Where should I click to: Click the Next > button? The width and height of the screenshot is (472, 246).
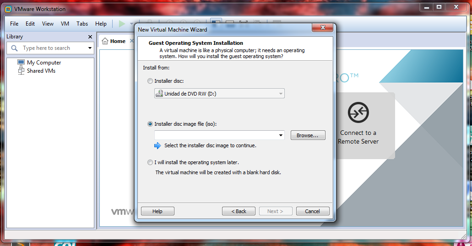[x=276, y=211]
